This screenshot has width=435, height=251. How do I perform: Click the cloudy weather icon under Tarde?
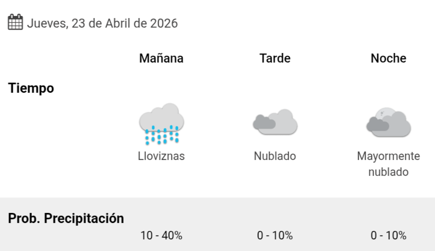click(x=275, y=122)
